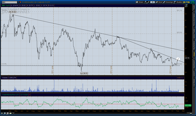The height and width of the screenshot is (116, 196).
Task: Open the Trade sidebar tab
Action: point(194,8)
